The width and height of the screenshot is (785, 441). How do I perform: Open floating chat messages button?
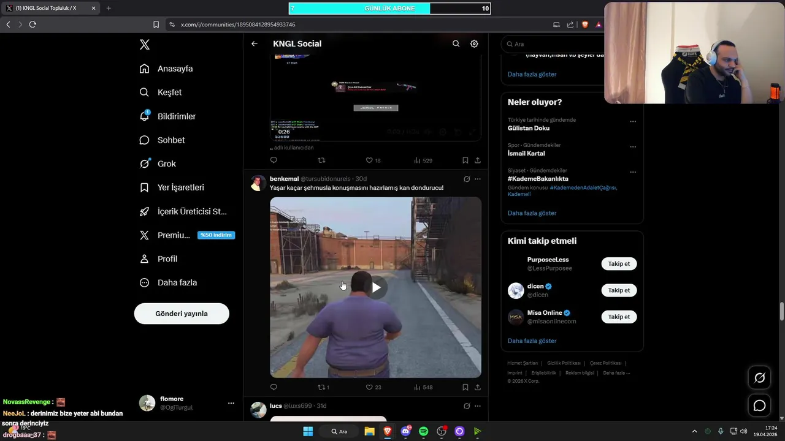point(759,405)
